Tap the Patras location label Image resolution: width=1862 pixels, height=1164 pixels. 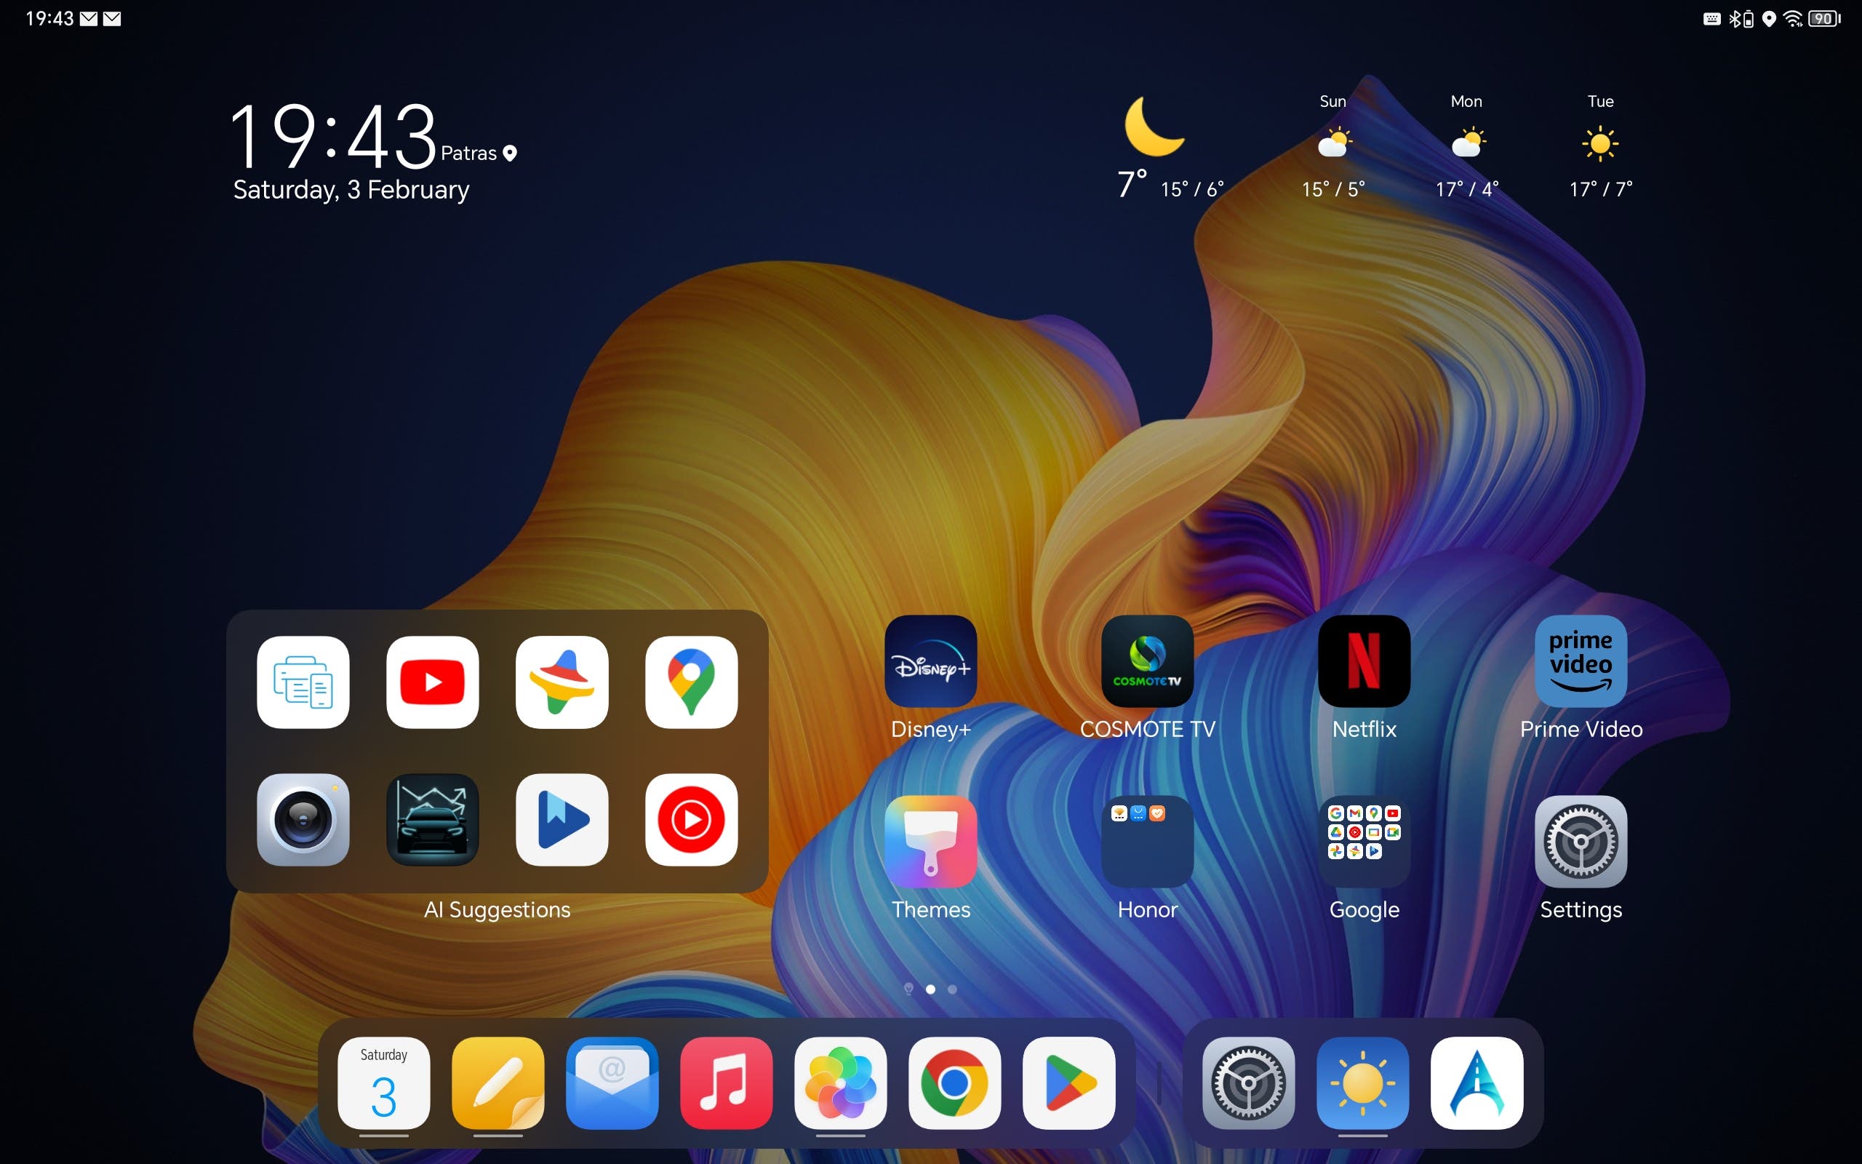pyautogui.click(x=478, y=154)
